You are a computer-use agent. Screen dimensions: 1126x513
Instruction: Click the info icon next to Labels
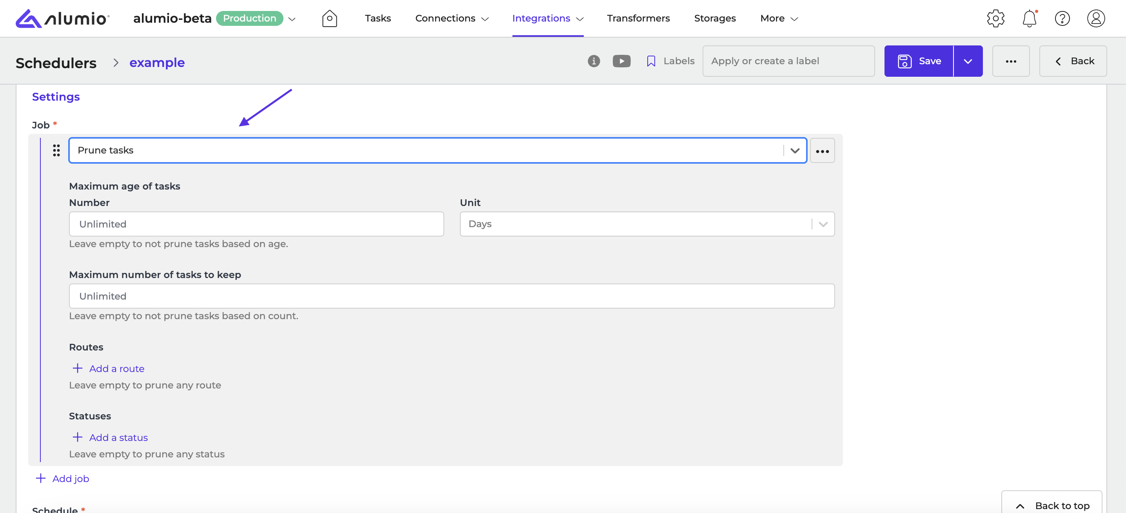[593, 61]
